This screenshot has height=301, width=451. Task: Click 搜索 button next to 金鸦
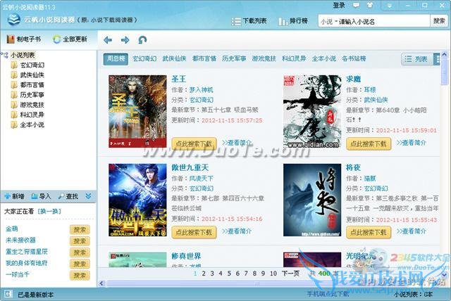(x=80, y=229)
